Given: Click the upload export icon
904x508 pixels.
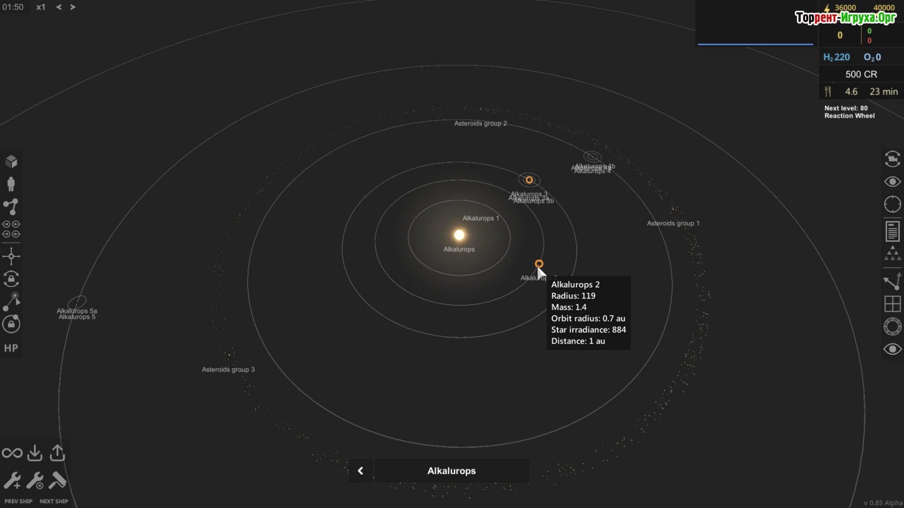Looking at the screenshot, I should pyautogui.click(x=57, y=453).
